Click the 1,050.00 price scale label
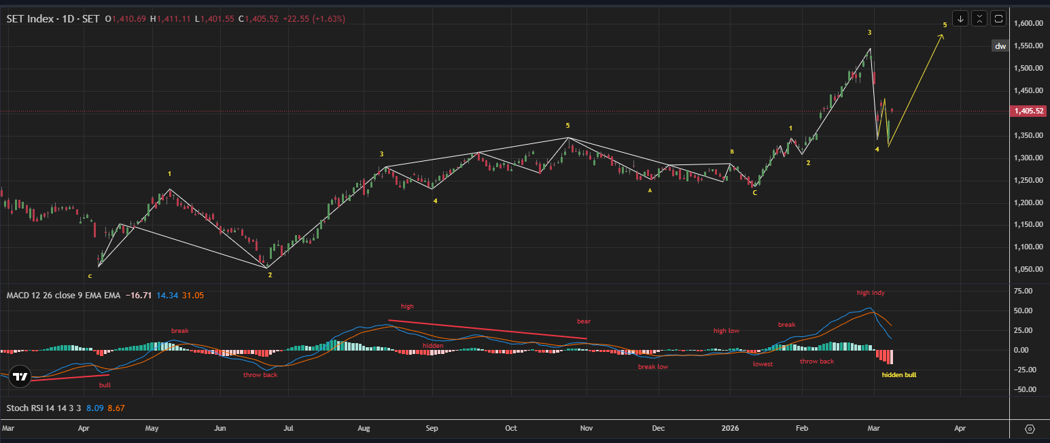The height and width of the screenshot is (443, 1050). tap(1028, 269)
